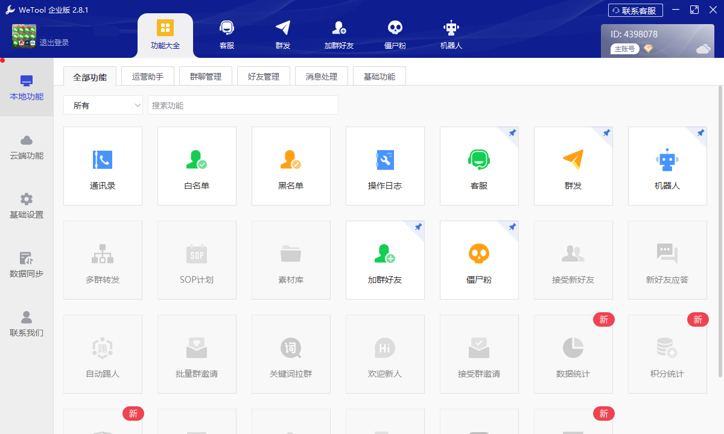Image resolution: width=724 pixels, height=434 pixels.
Task: Select 群发 in the top navigation bar
Action: click(x=282, y=34)
